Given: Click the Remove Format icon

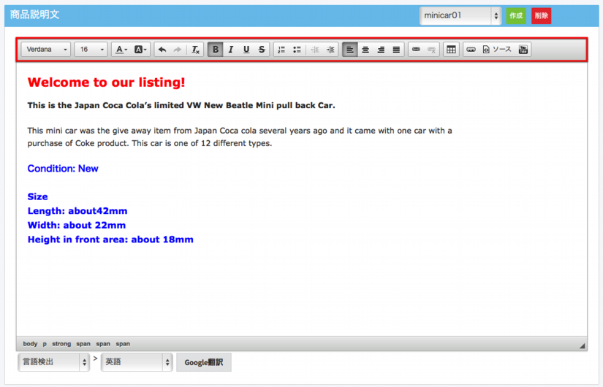Looking at the screenshot, I should click(195, 50).
